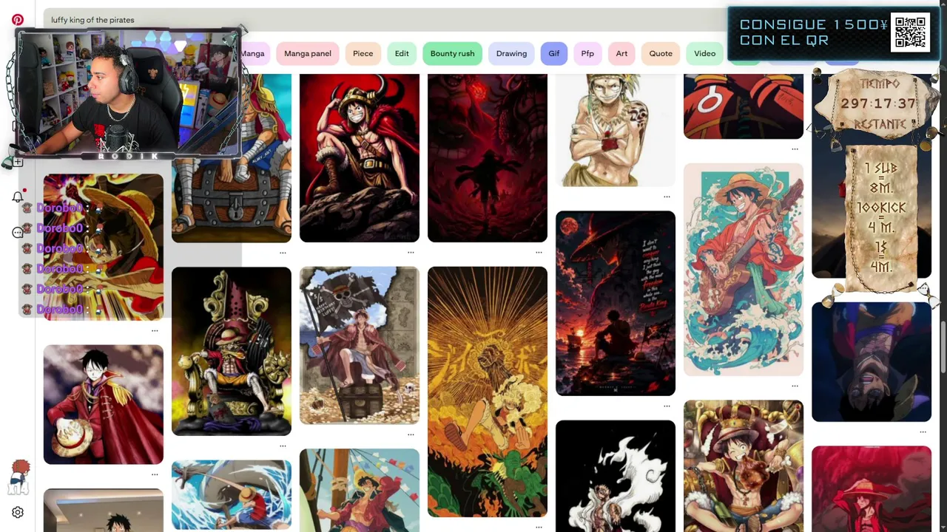
Task: Open the Luffy fighting in blue waves pin
Action: (x=232, y=496)
